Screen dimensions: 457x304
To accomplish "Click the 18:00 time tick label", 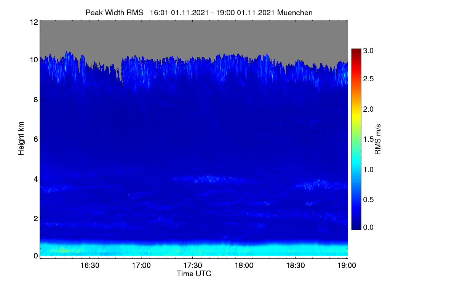I will (244, 265).
